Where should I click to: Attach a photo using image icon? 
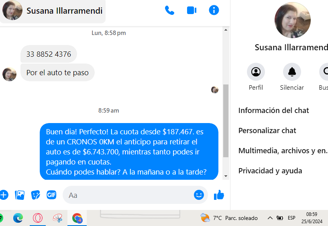20,195
